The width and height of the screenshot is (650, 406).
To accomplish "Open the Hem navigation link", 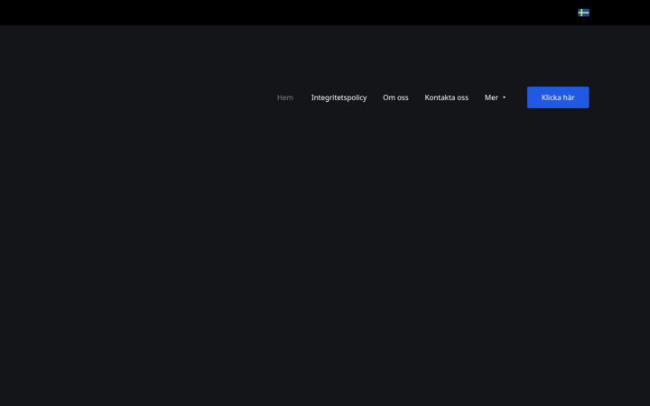I will [284, 97].
